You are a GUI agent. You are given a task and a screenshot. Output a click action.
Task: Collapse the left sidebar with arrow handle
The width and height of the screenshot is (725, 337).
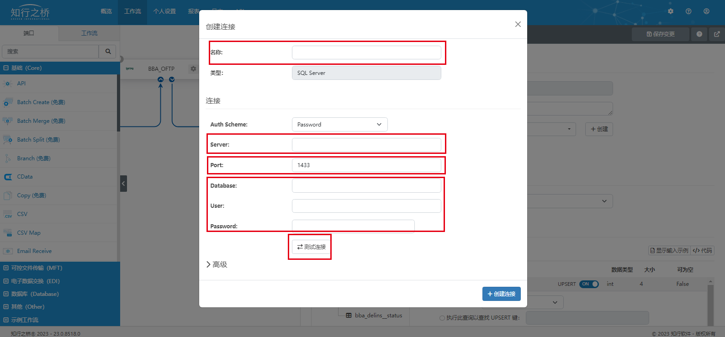click(123, 184)
